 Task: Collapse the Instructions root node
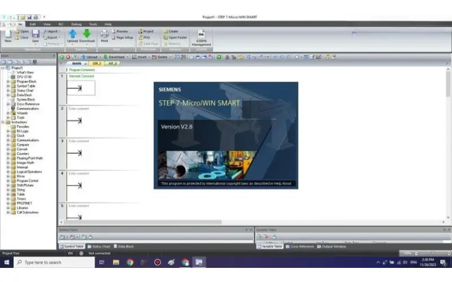(3, 122)
